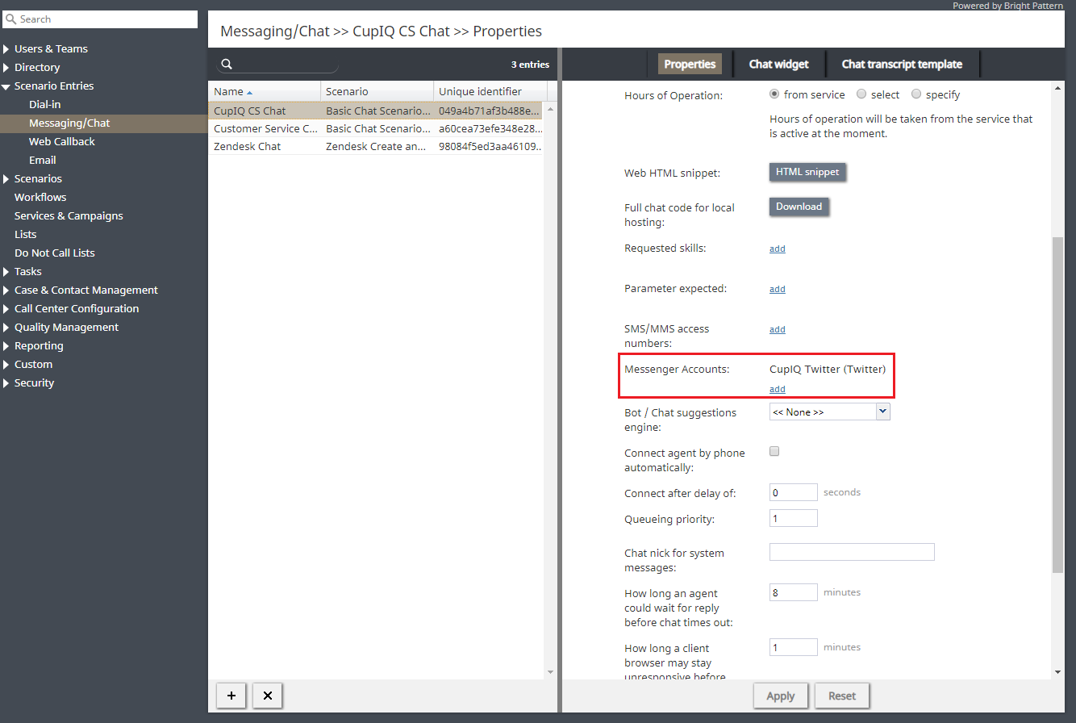Click add link for SMS/MMS access numbers
The image size is (1076, 723).
tap(778, 329)
